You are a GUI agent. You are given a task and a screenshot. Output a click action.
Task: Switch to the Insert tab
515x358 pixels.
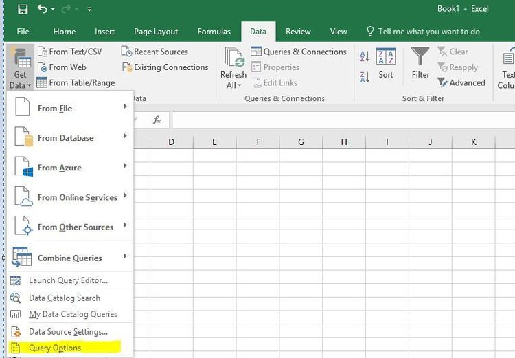point(104,32)
